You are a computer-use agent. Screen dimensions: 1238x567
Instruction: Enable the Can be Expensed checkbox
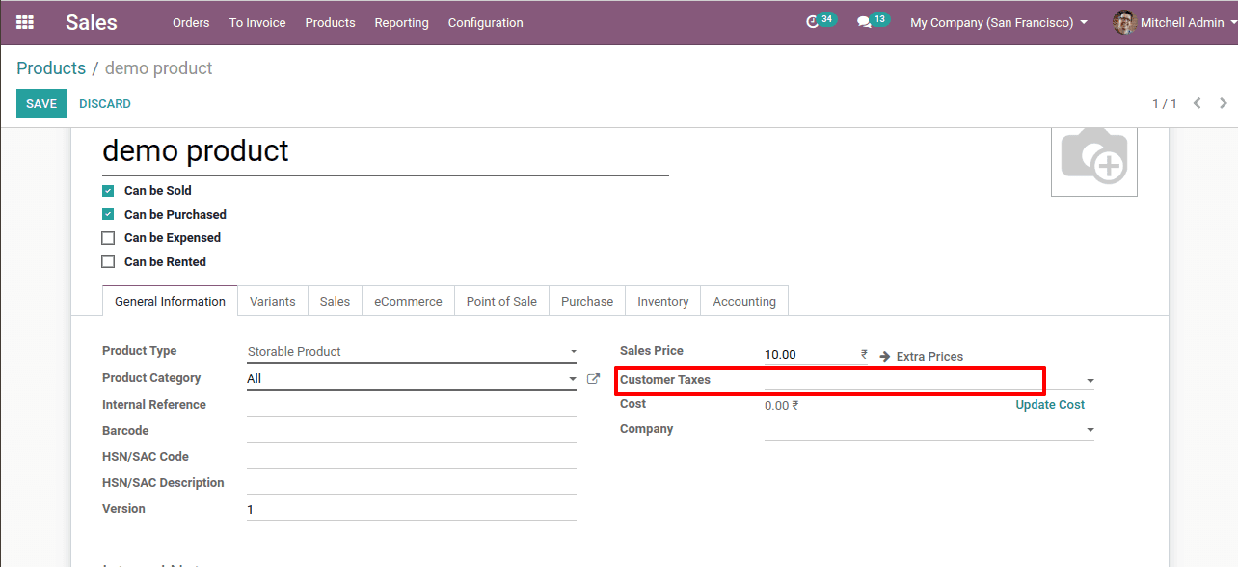point(108,238)
